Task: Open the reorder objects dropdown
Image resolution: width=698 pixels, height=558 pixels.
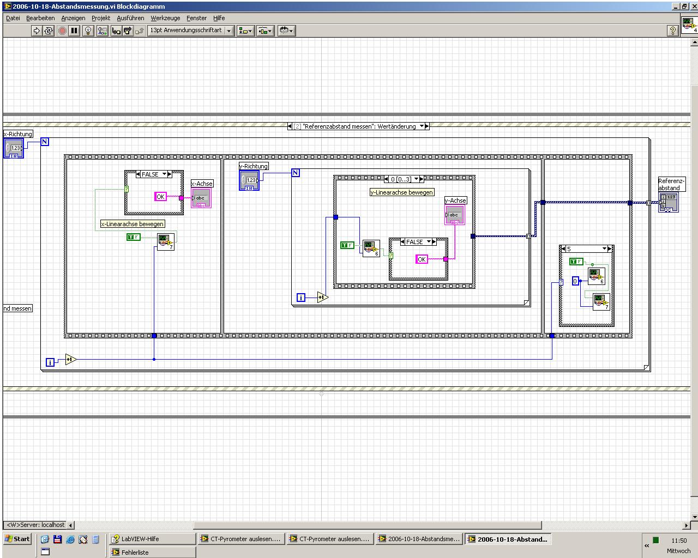Action: coord(286,31)
